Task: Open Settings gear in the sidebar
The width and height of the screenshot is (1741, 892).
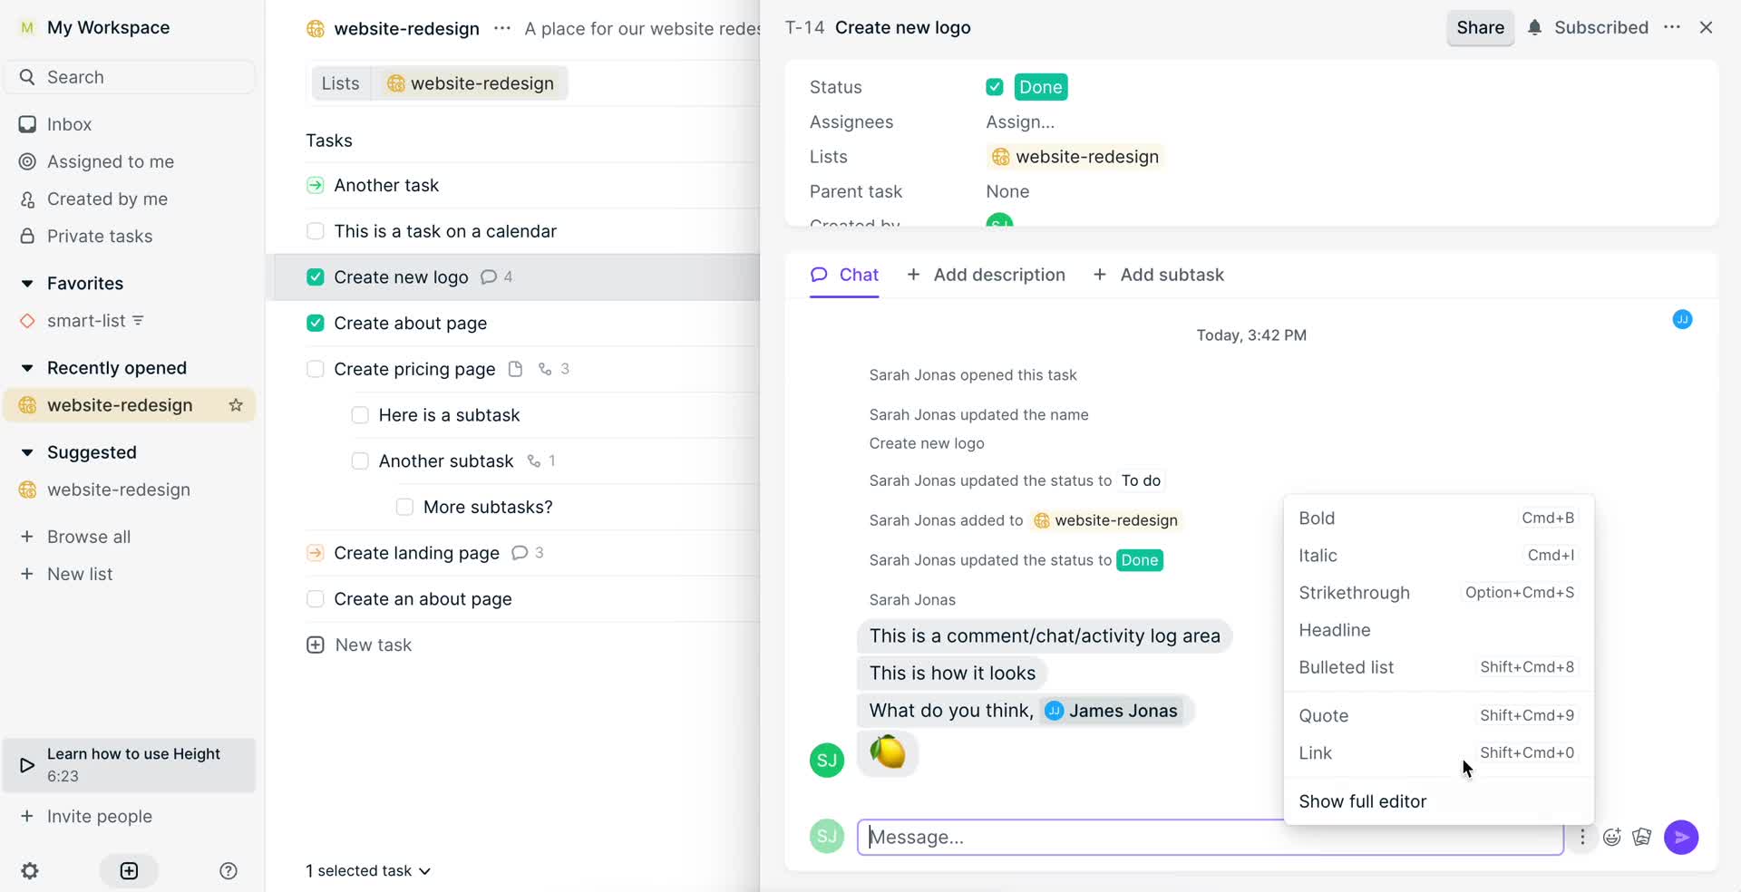Action: pyautogui.click(x=30, y=871)
